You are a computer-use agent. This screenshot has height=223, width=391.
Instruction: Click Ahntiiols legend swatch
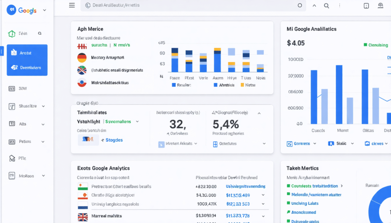coord(215,85)
